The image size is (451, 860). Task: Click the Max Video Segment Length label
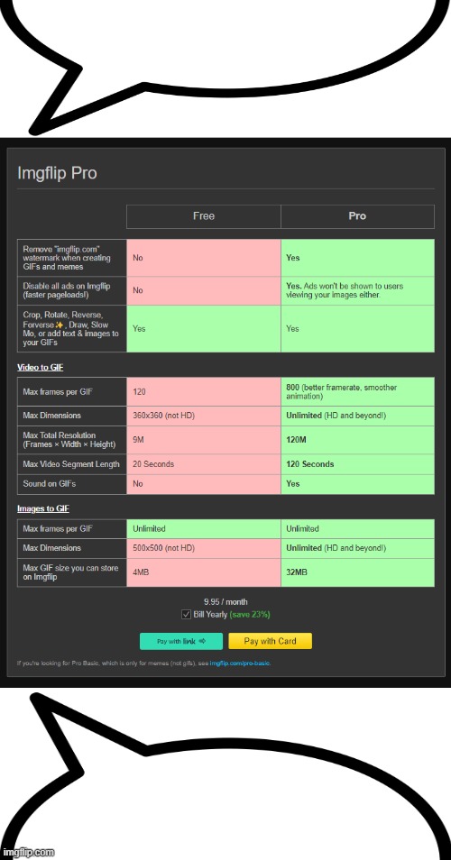(x=71, y=464)
